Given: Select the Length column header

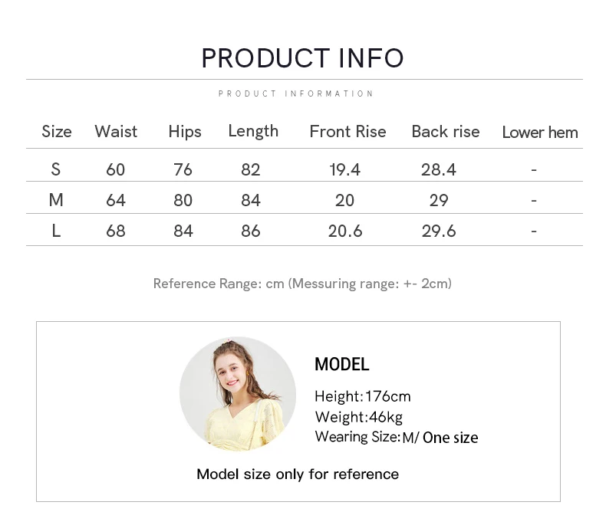Looking at the screenshot, I should pos(253,132).
